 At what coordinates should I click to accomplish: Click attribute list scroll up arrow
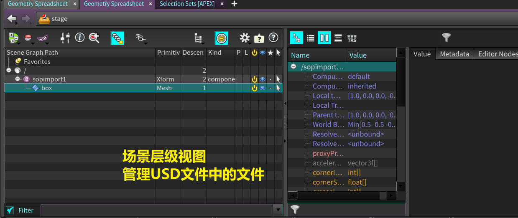point(401,53)
